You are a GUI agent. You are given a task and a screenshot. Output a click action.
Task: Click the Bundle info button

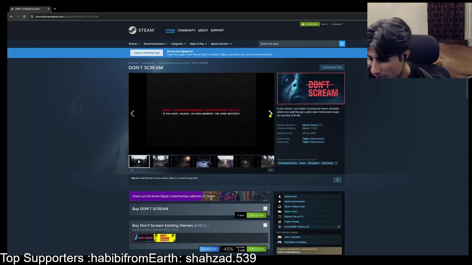pos(209,249)
